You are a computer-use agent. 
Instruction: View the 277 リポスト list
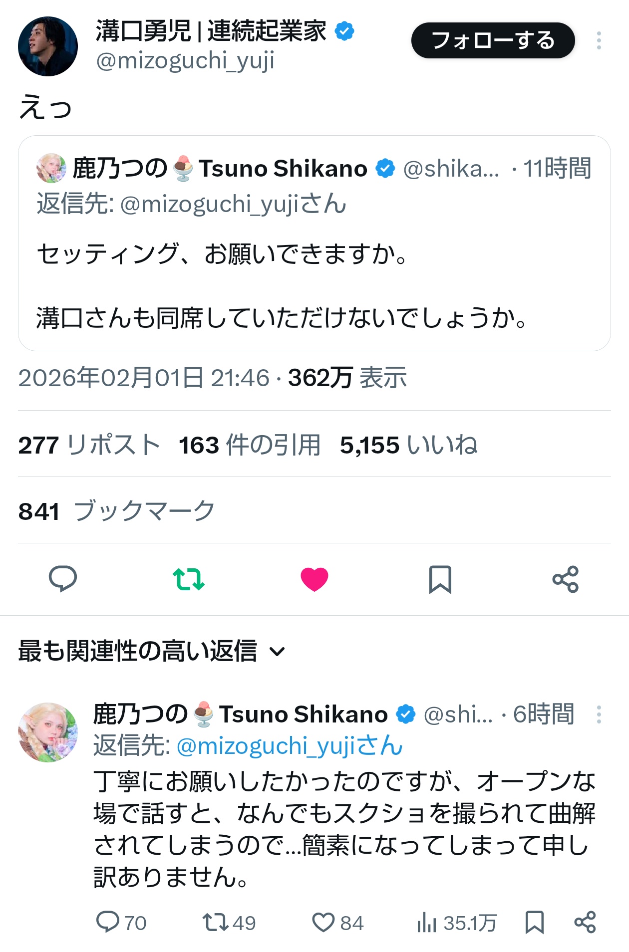point(89,445)
